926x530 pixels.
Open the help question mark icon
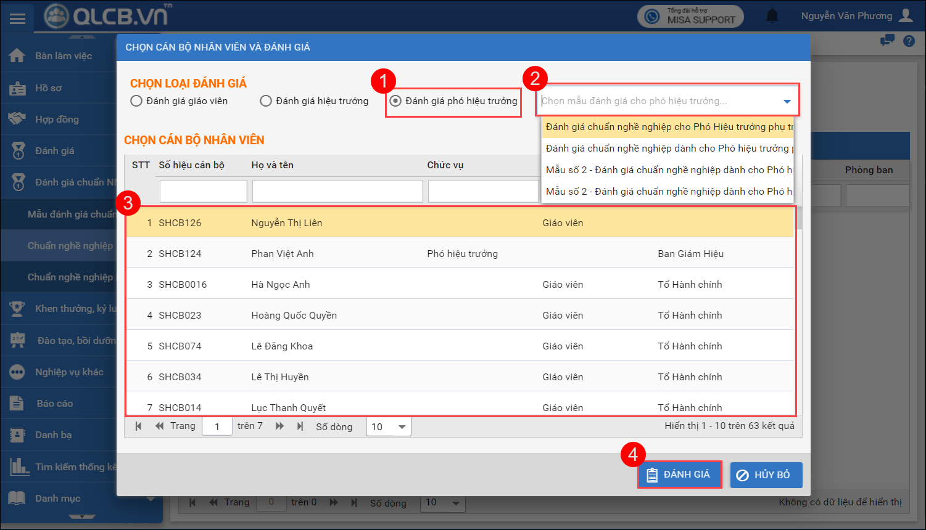(909, 41)
